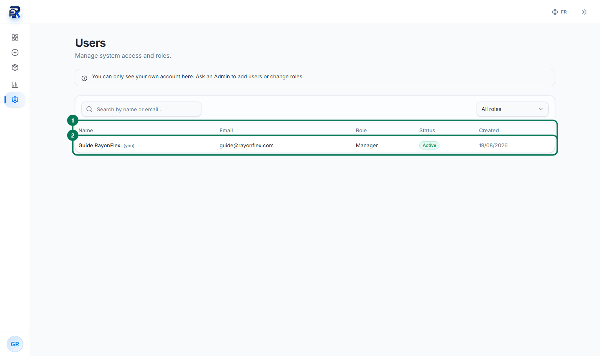Image resolution: width=600 pixels, height=356 pixels.
Task: Click the Active status badge
Action: (x=429, y=145)
